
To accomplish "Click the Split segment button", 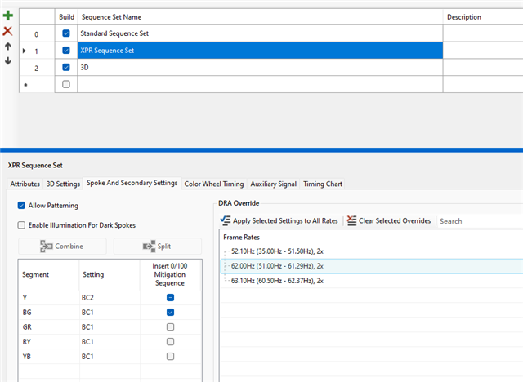I will [157, 246].
